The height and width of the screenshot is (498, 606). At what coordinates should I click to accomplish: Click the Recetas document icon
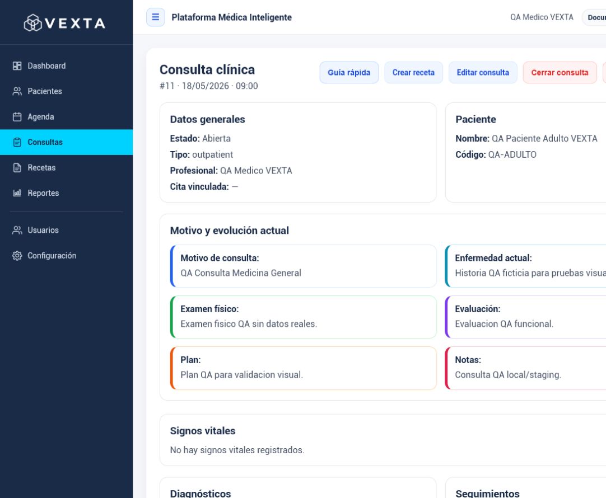[17, 168]
